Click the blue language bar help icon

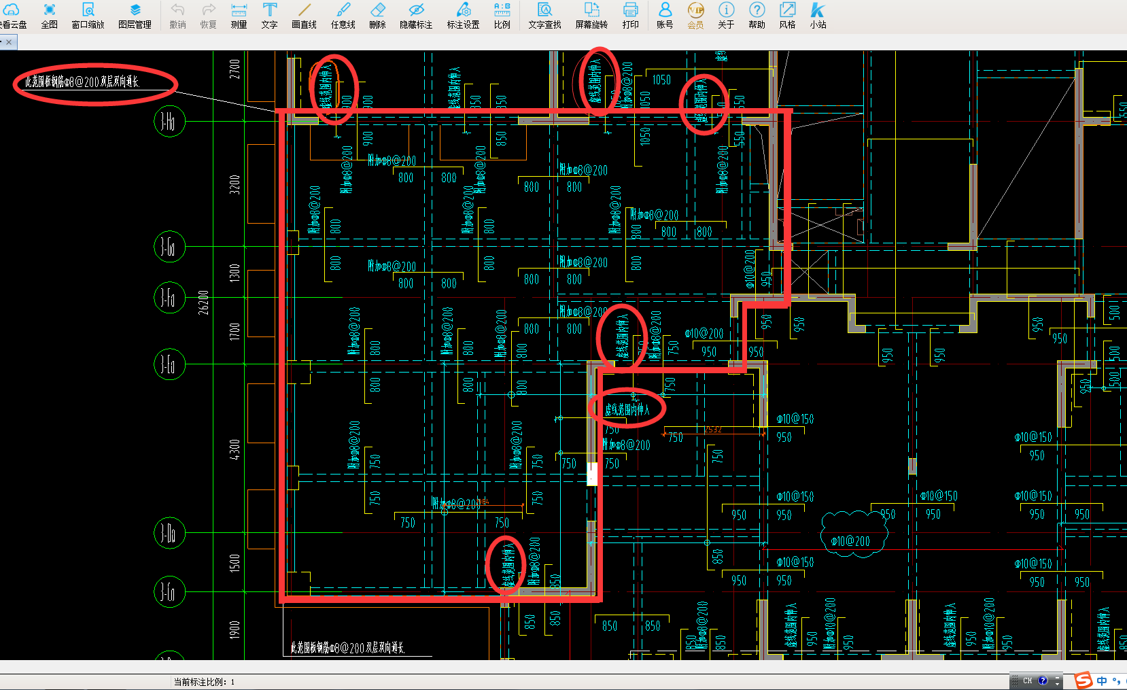tap(1043, 680)
